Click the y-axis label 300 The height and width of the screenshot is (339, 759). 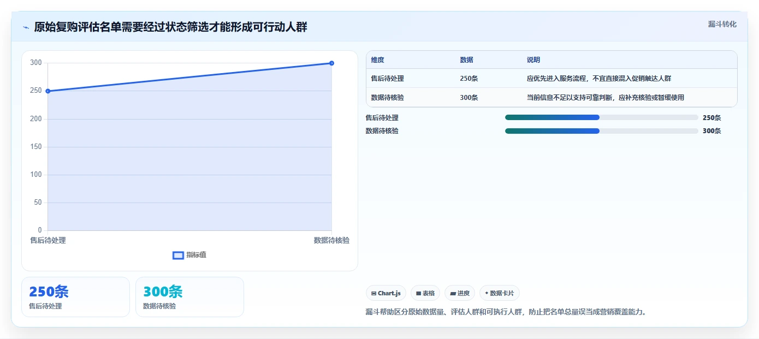(35, 63)
